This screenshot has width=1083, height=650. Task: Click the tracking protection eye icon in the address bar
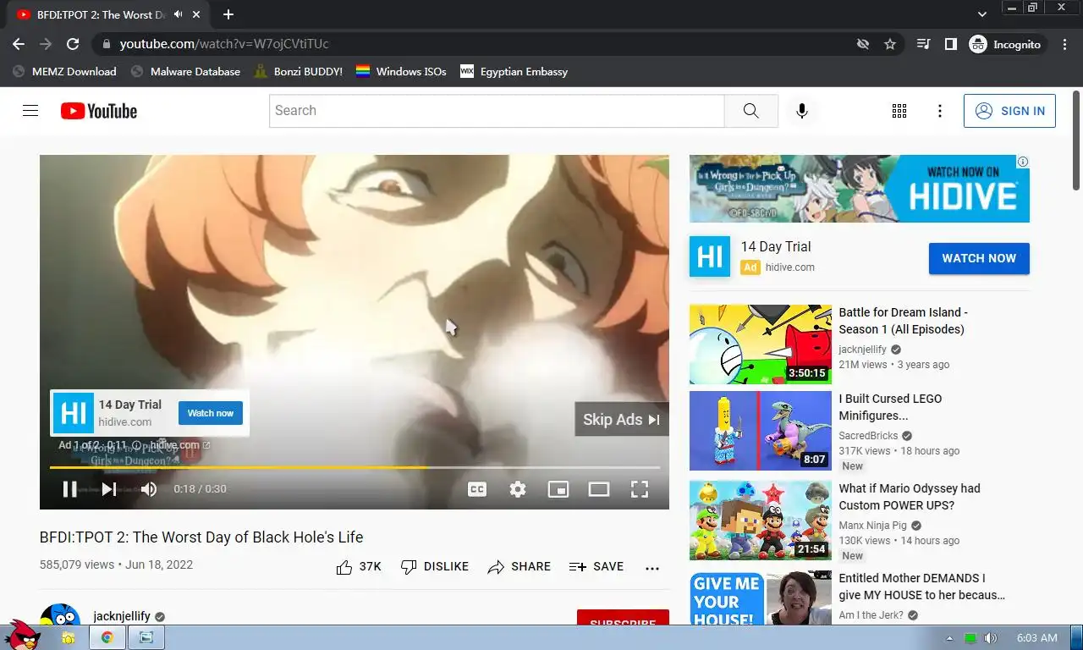pos(863,44)
